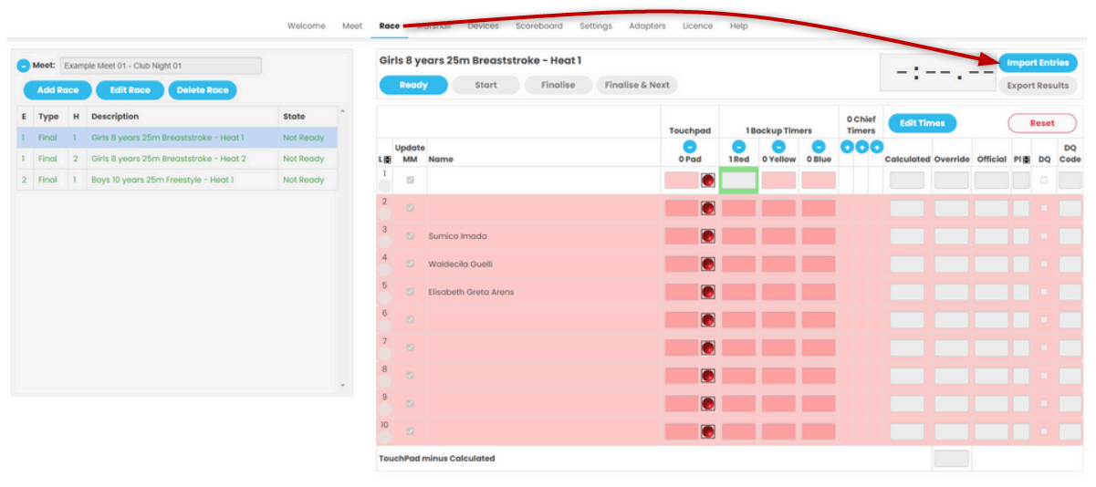The height and width of the screenshot is (487, 1096).
Task: Collapse the Meet panel with minus button
Action: click(24, 66)
